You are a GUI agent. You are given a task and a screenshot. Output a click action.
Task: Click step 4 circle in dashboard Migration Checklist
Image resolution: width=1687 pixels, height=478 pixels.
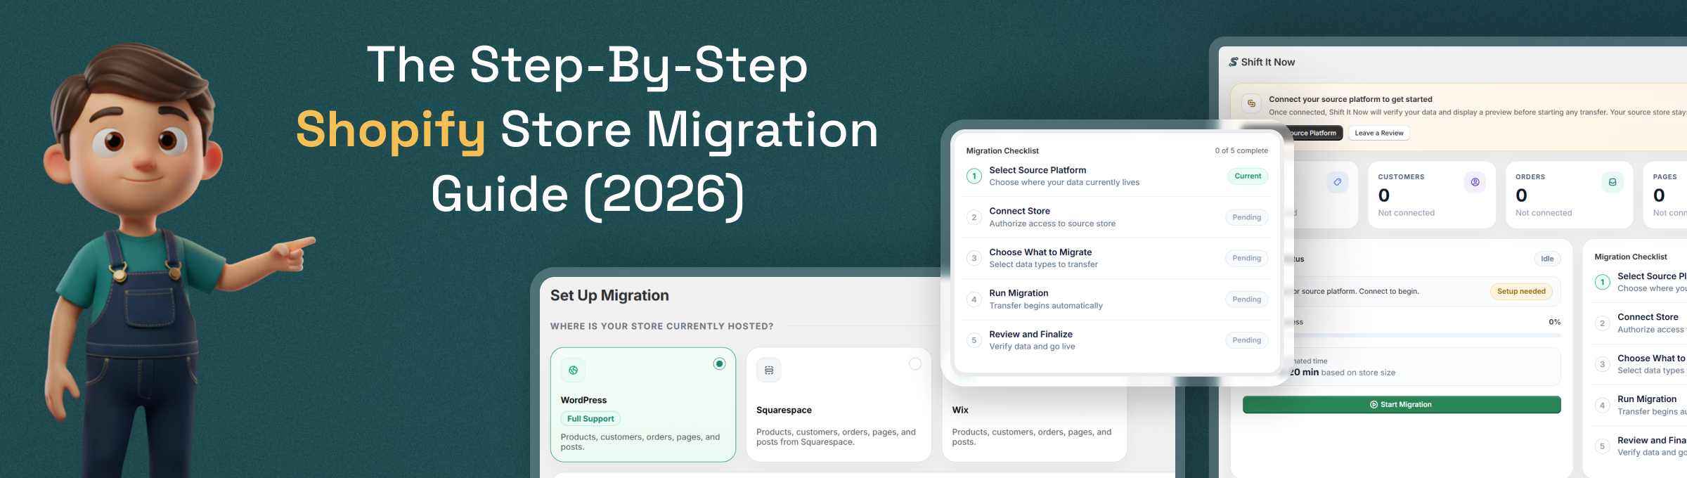click(x=1603, y=405)
